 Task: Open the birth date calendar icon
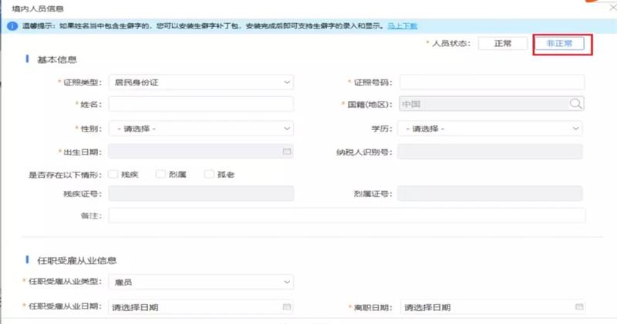[287, 151]
